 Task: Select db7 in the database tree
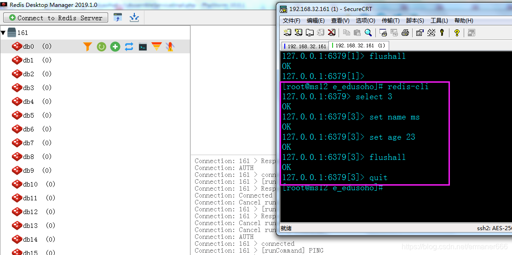(x=29, y=143)
